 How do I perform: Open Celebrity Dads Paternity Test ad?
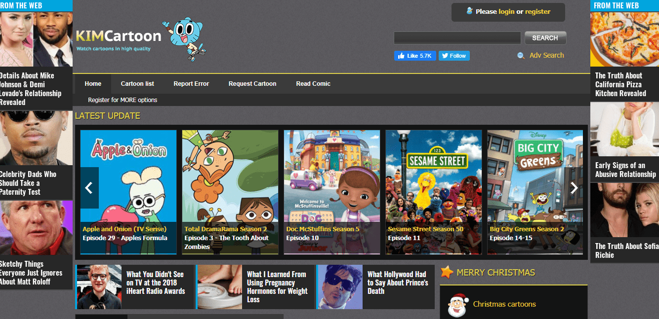click(28, 183)
